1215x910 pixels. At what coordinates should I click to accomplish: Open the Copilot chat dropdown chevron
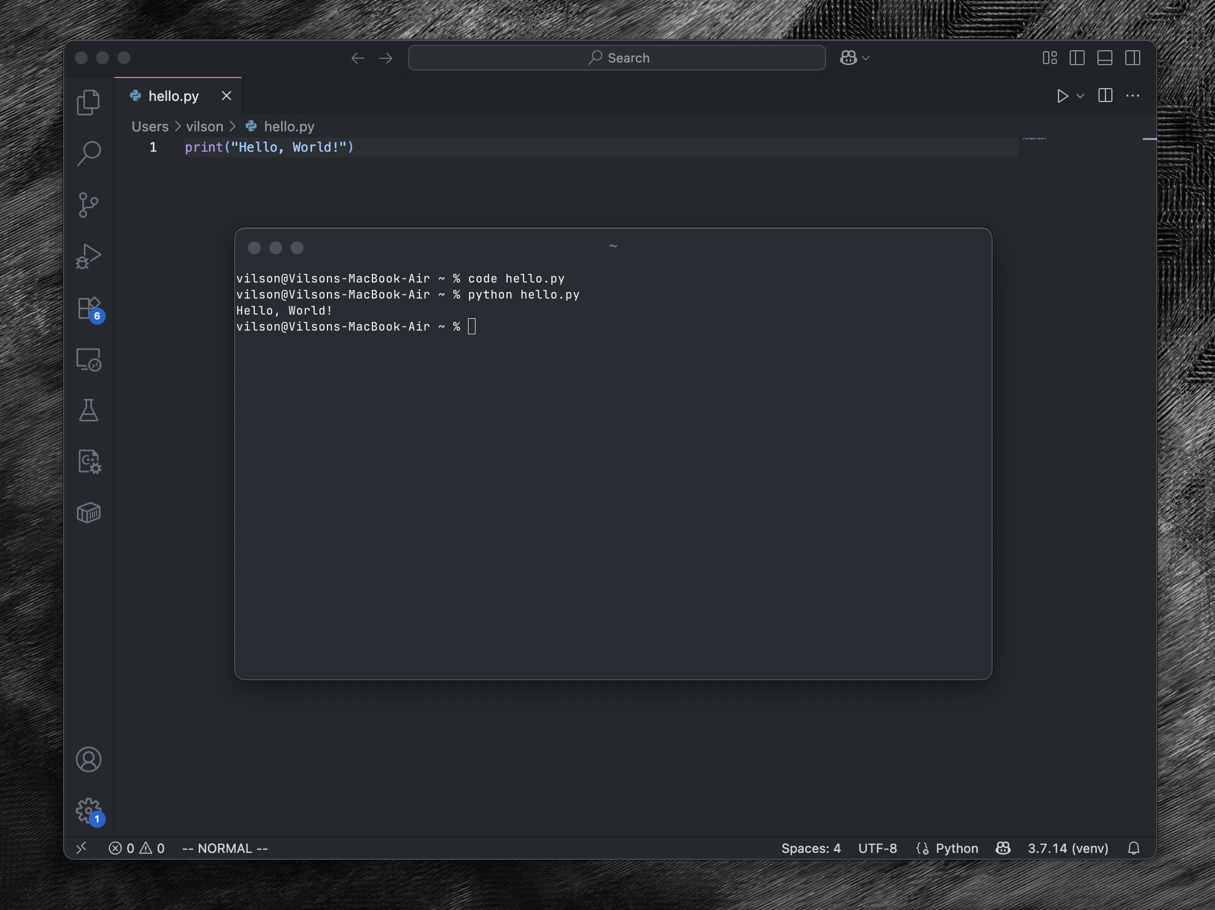(x=866, y=58)
